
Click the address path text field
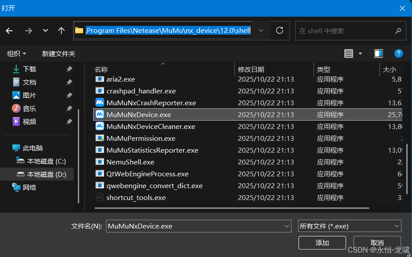pos(168,31)
